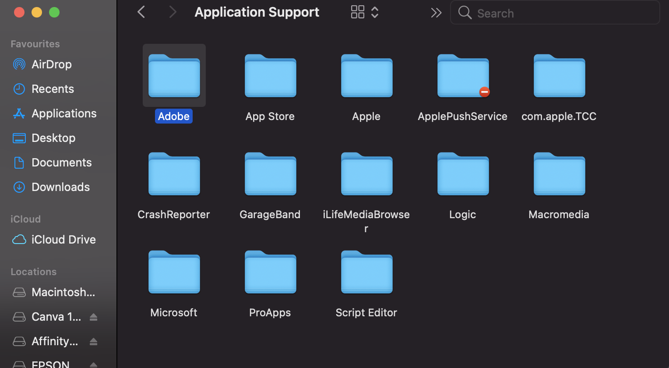Select the CrashReporter folder icon
The height and width of the screenshot is (368, 669).
coord(174,173)
